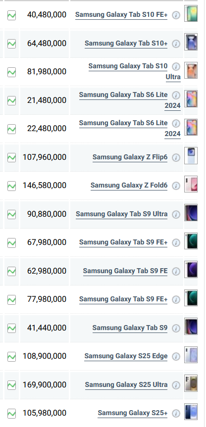Open price chart icon for Galaxy S25 Ultra
Viewport: 206px width, 427px height.
pyautogui.click(x=11, y=385)
